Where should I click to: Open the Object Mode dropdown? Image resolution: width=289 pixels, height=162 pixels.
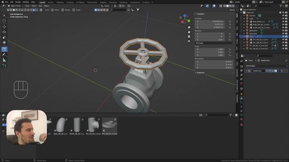(x=15, y=6)
